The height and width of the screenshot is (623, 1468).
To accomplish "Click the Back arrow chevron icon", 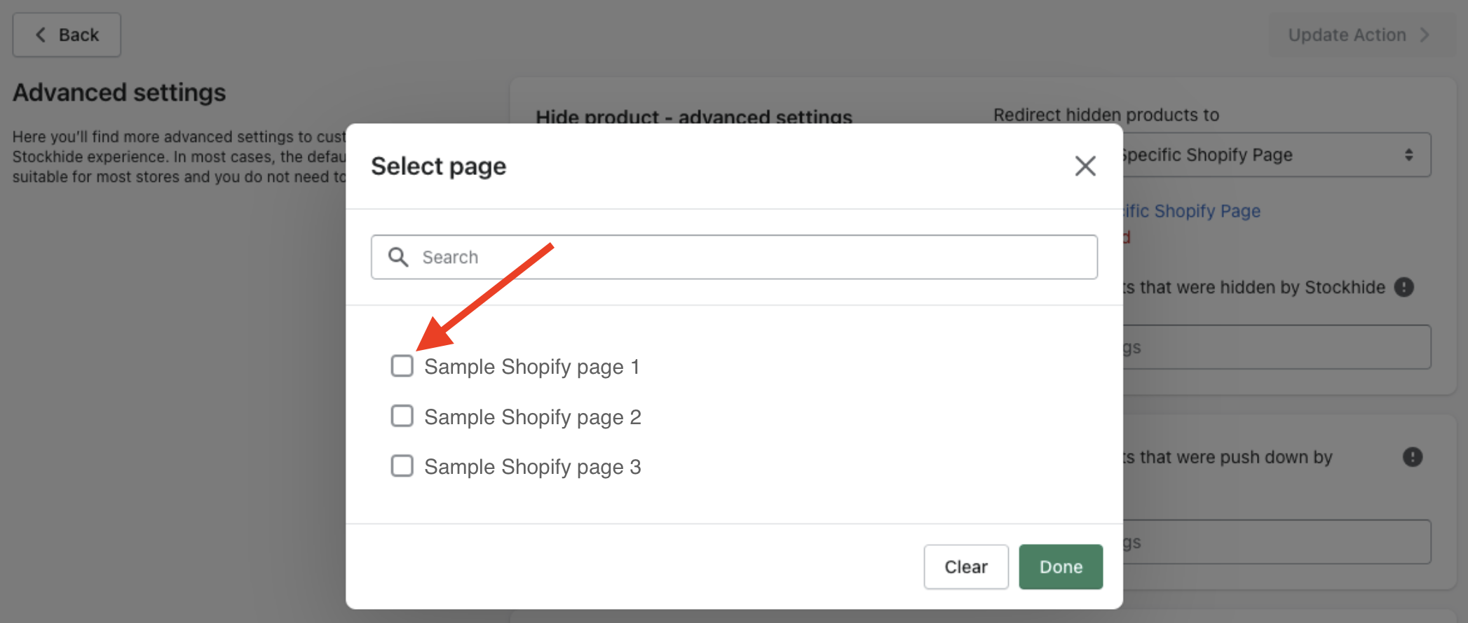I will (x=41, y=35).
